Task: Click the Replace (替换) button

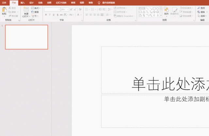Action: point(201,12)
